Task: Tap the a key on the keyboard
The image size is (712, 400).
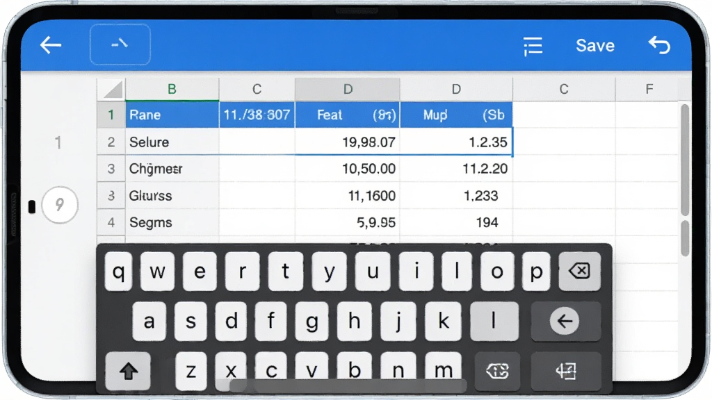Action: (x=149, y=321)
